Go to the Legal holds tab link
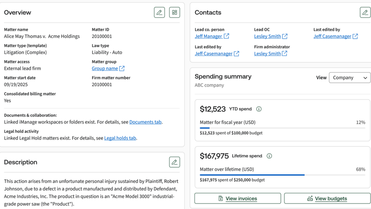This screenshot has width=371, height=209. pyautogui.click(x=120, y=138)
